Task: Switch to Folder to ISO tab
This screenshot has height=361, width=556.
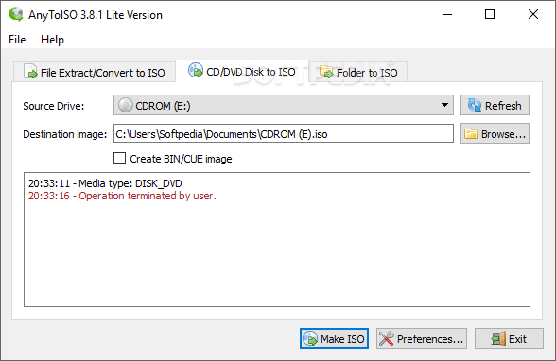Action: tap(358, 72)
